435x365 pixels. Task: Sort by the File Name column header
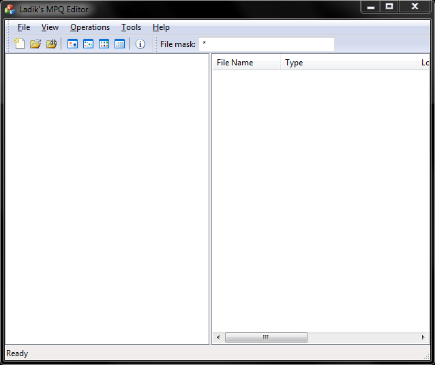pos(246,63)
